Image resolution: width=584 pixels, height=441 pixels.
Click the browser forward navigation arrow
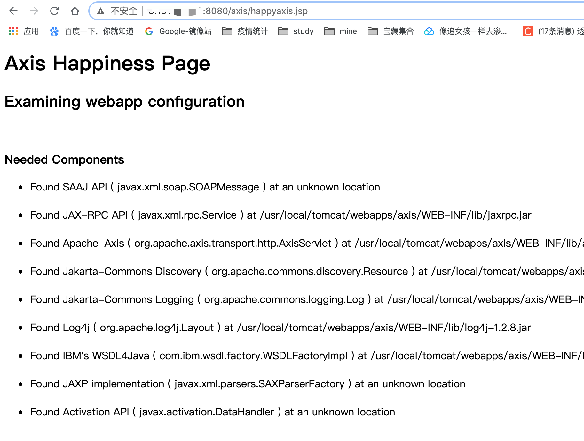click(34, 11)
